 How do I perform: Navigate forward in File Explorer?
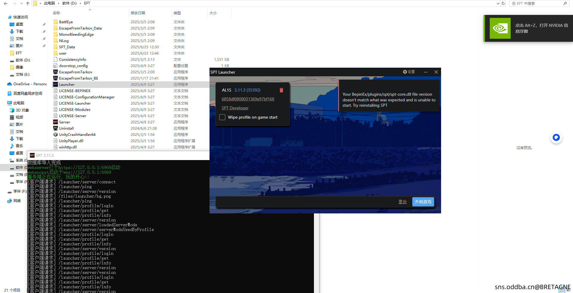[x=14, y=3]
